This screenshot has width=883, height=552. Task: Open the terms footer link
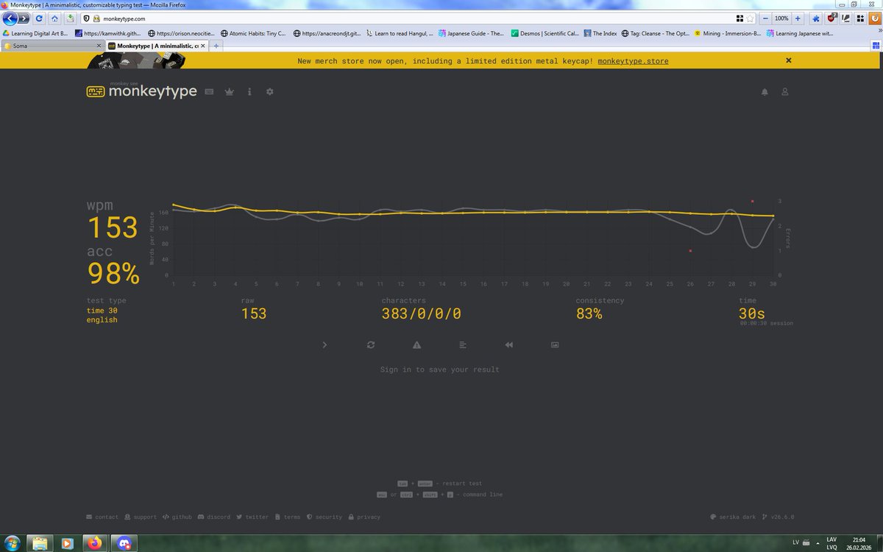pyautogui.click(x=288, y=517)
